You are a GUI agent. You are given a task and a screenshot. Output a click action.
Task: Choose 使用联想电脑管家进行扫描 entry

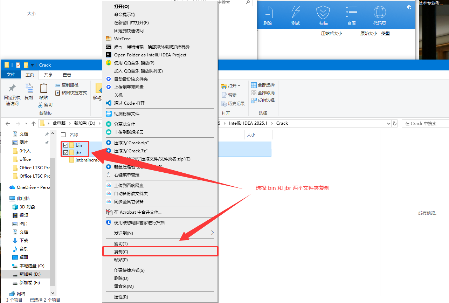coord(160,222)
